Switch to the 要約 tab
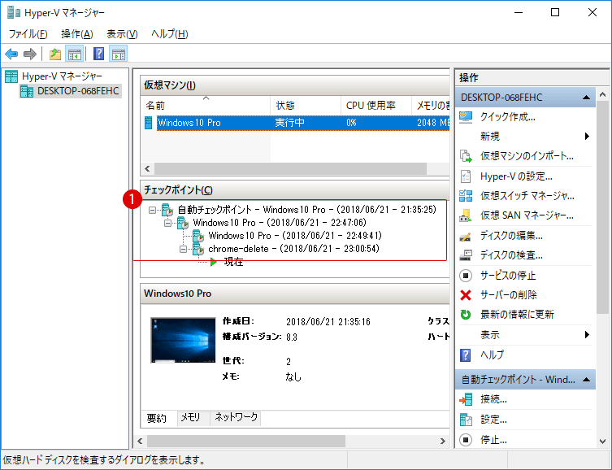612x470 pixels. (157, 419)
